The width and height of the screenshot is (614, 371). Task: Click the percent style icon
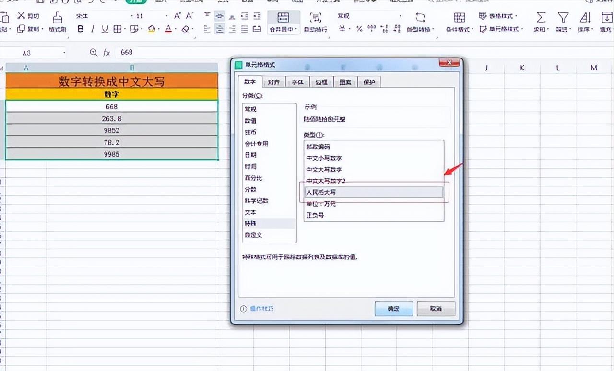pyautogui.click(x=359, y=29)
